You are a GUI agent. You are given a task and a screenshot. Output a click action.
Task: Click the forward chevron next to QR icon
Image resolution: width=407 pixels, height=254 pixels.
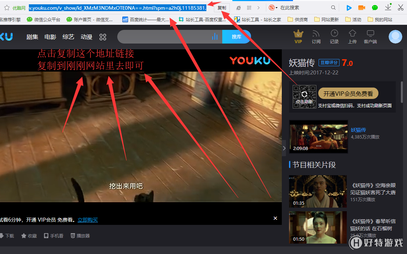258,8
